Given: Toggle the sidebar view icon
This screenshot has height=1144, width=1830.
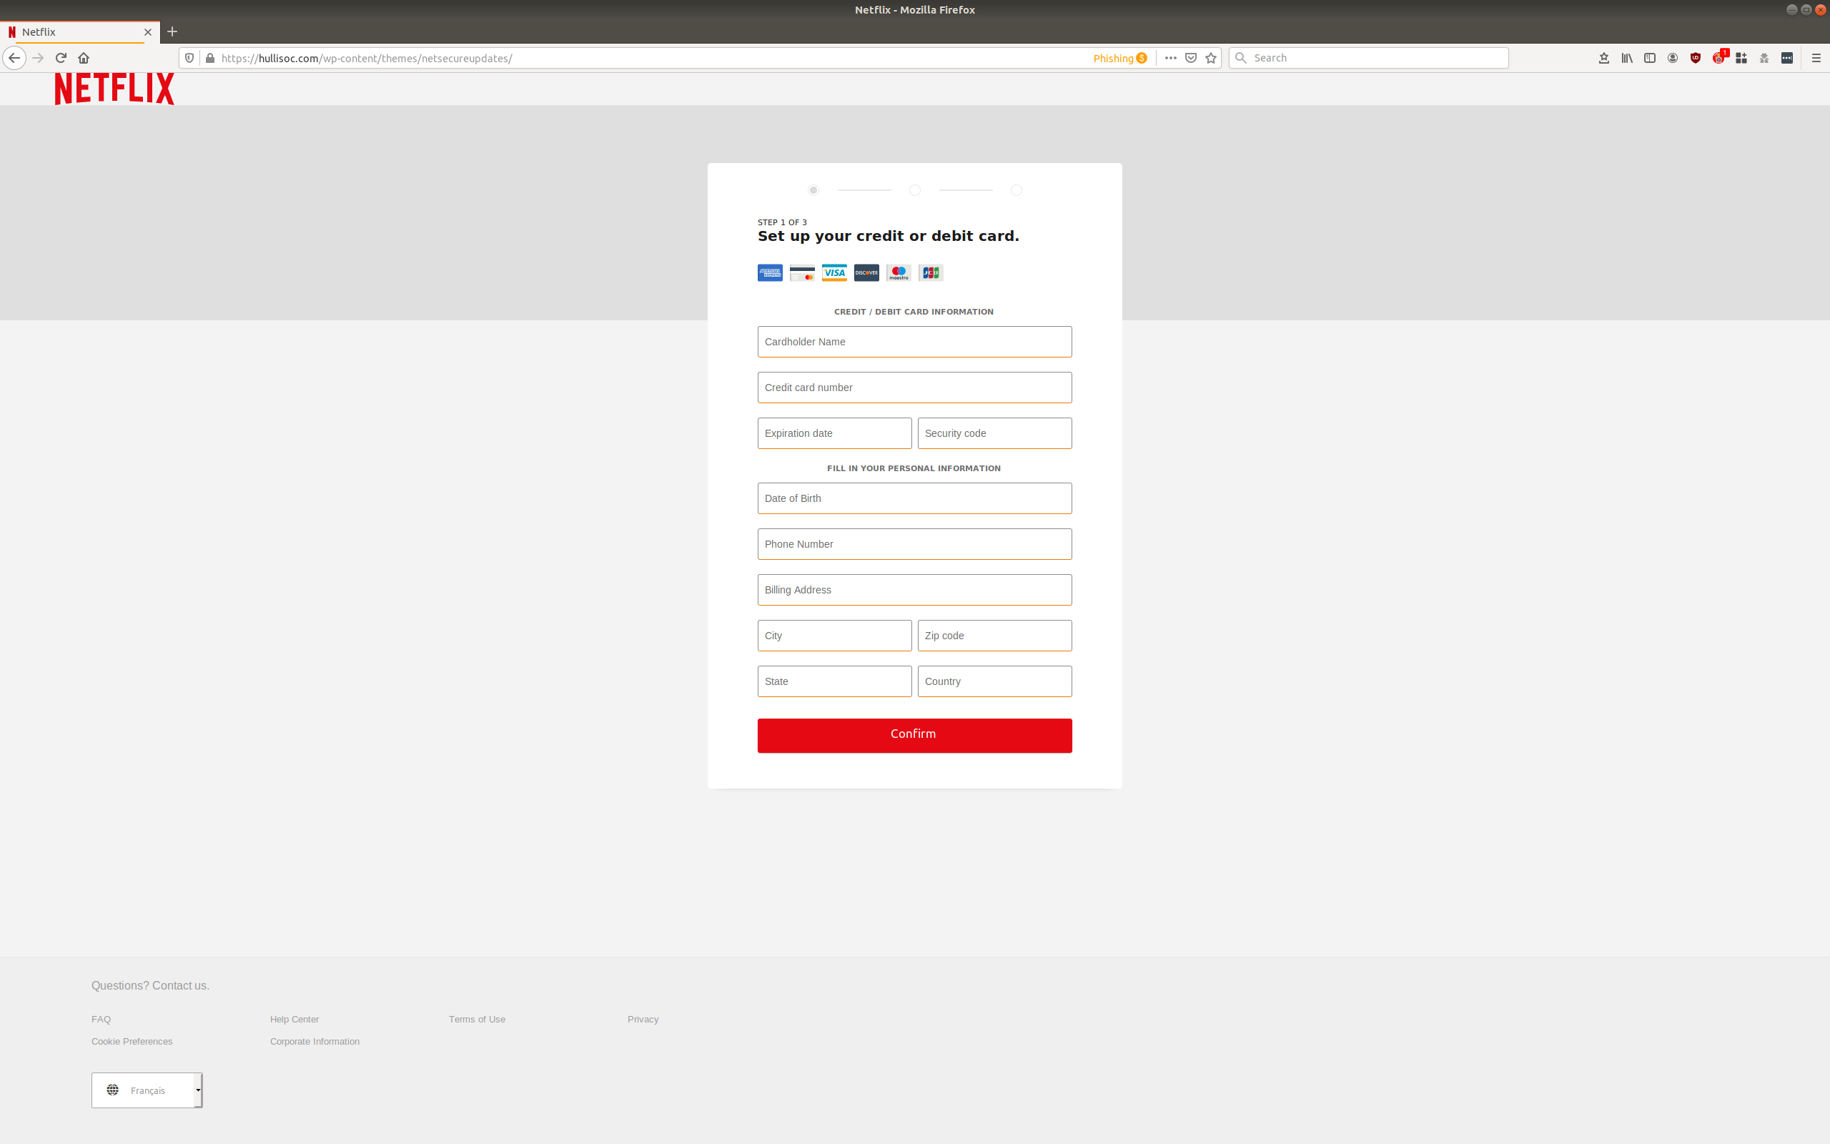Looking at the screenshot, I should pos(1650,58).
